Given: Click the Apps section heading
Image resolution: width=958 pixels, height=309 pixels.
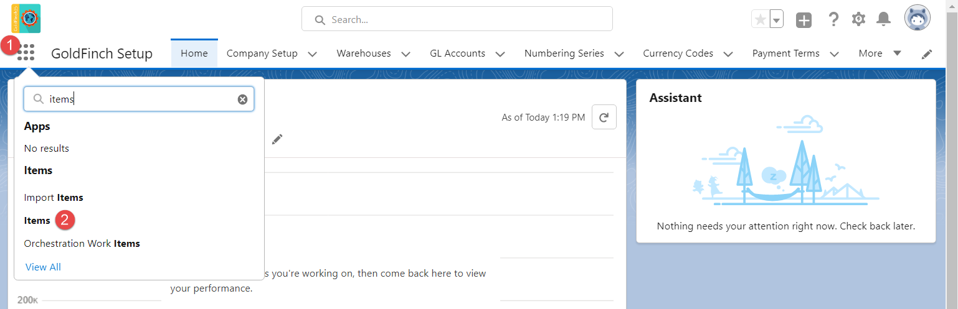Looking at the screenshot, I should tap(37, 126).
